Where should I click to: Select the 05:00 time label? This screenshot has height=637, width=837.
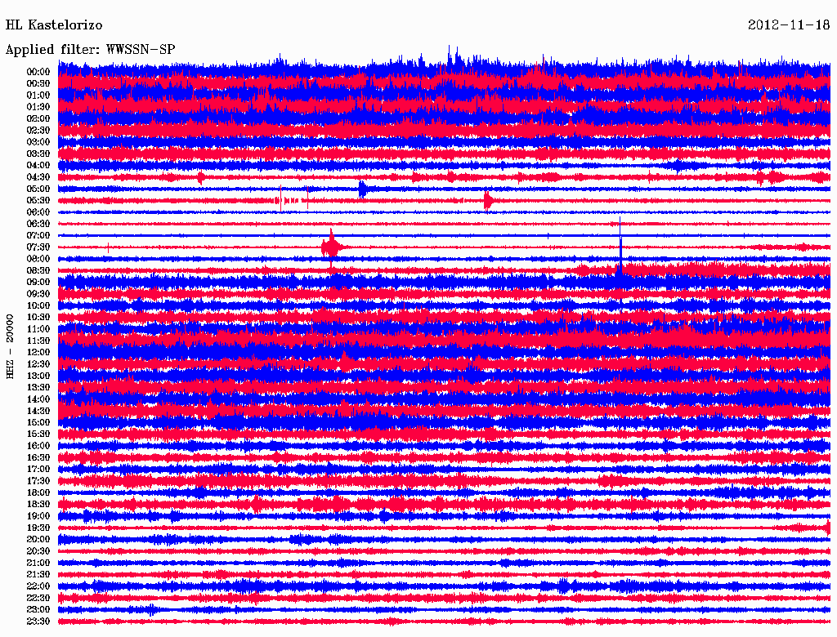click(38, 189)
